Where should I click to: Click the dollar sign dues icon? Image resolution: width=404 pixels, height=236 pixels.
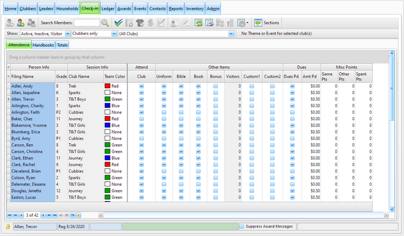pyautogui.click(x=150, y=23)
